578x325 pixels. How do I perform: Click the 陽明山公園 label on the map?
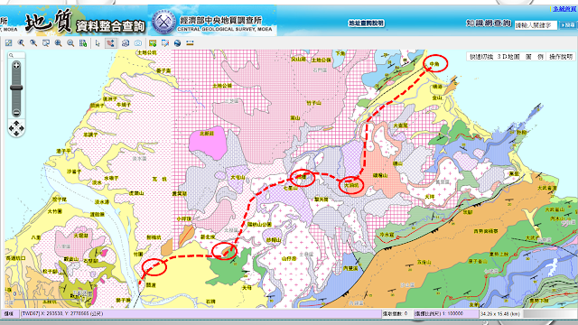(259, 224)
